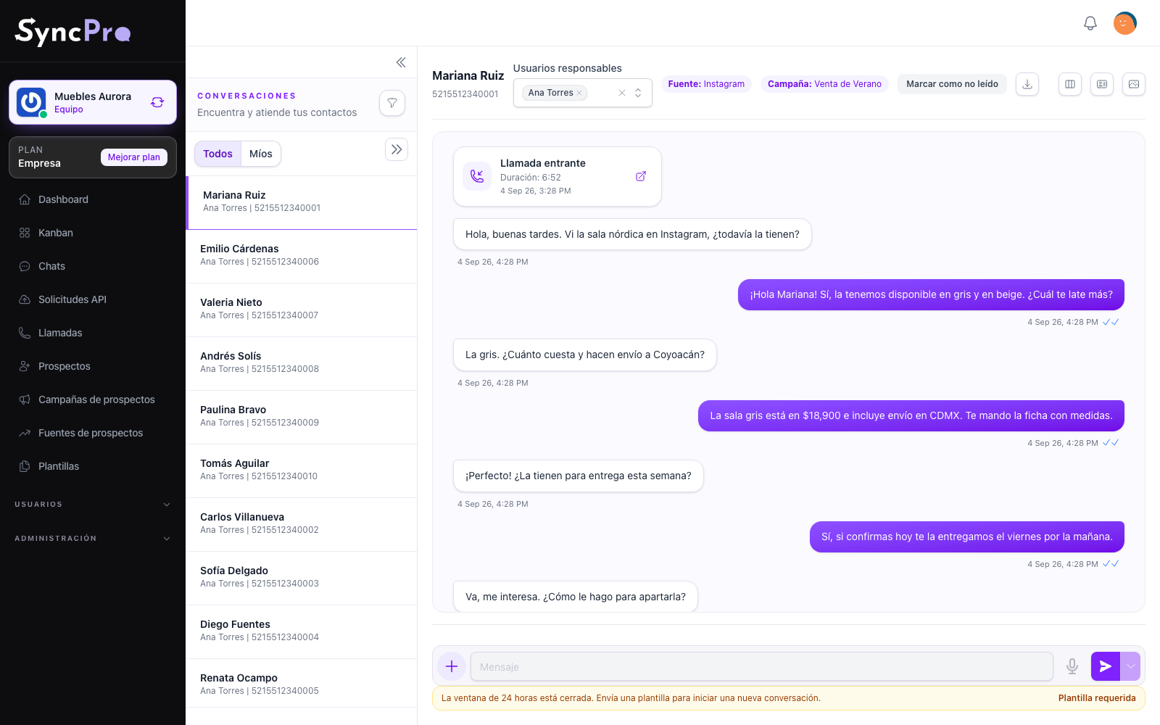Go to Prospectos

pos(93,366)
